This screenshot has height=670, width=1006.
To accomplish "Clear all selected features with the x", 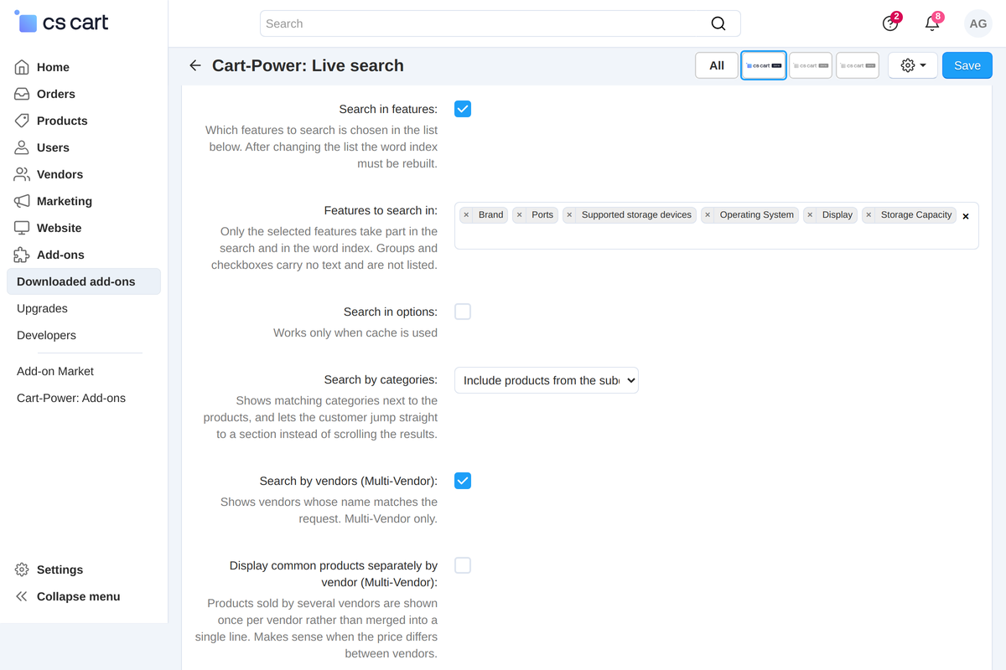I will pyautogui.click(x=966, y=216).
